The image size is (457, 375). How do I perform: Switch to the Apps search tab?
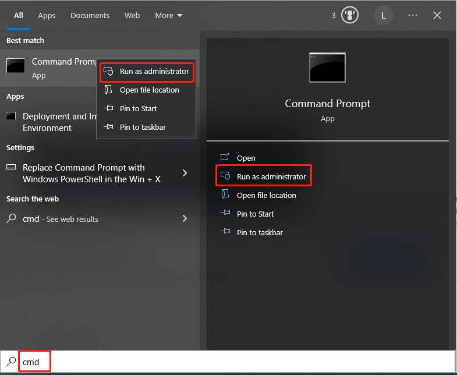click(x=47, y=16)
